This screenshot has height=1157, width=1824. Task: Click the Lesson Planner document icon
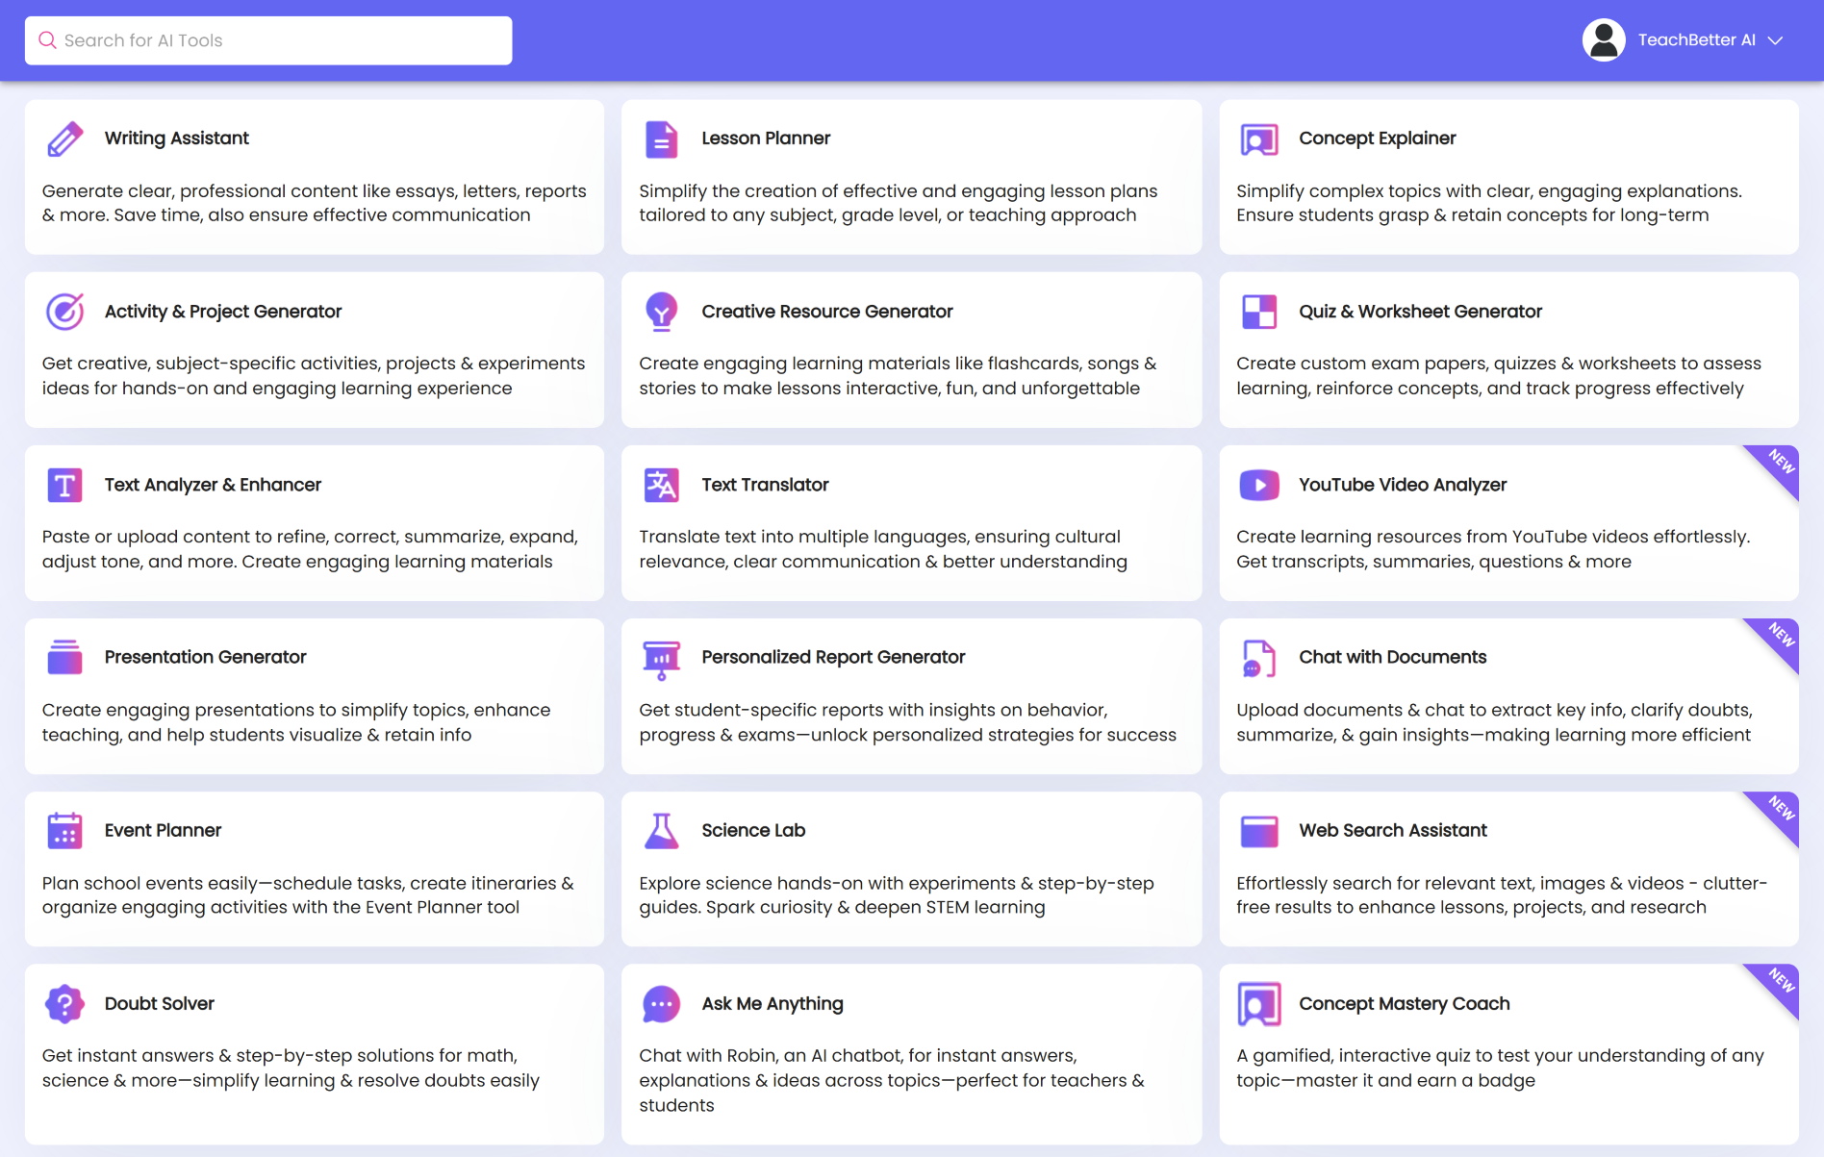point(661,138)
